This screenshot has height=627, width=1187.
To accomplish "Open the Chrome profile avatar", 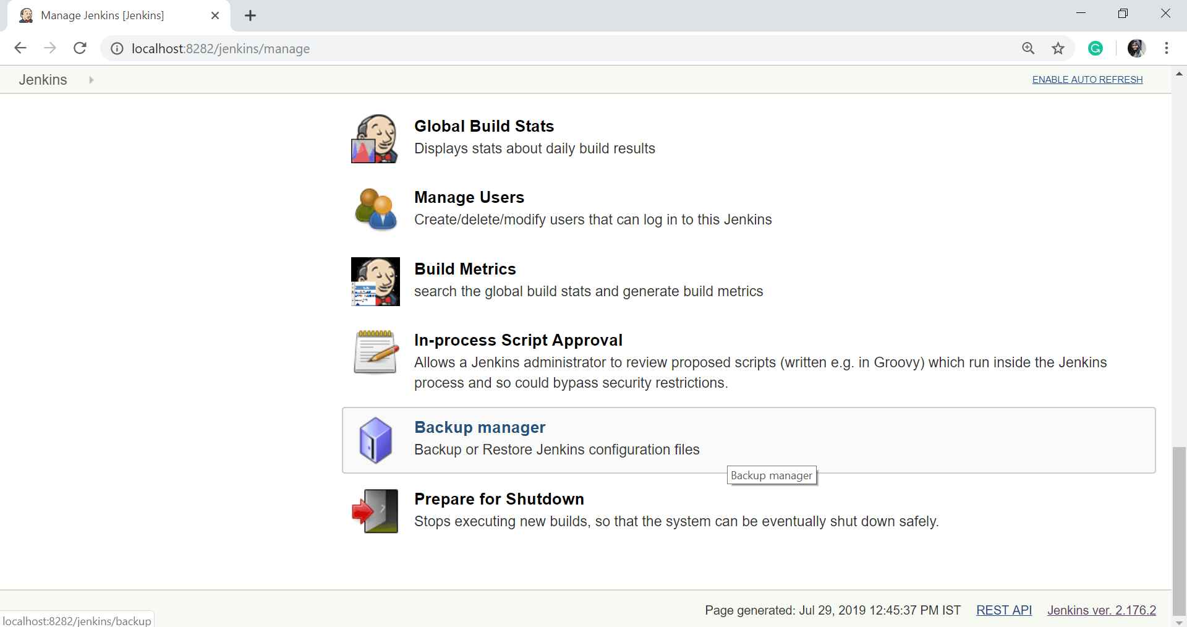I will click(1136, 48).
